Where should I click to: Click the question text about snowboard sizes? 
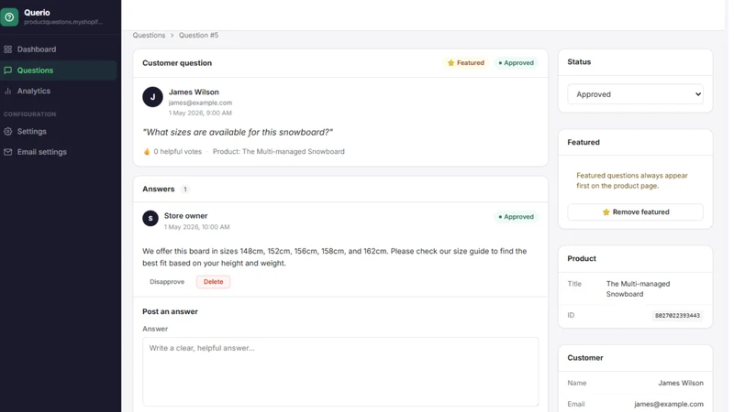click(238, 132)
